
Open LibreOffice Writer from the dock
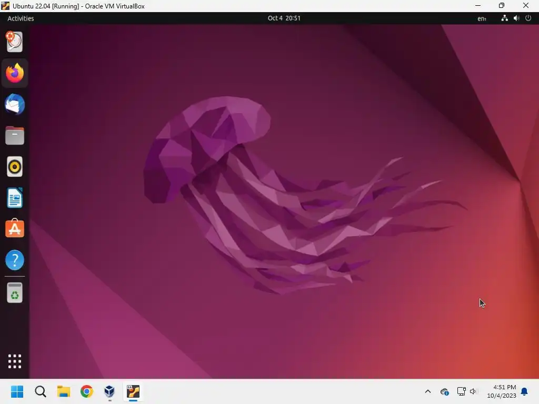pyautogui.click(x=14, y=198)
